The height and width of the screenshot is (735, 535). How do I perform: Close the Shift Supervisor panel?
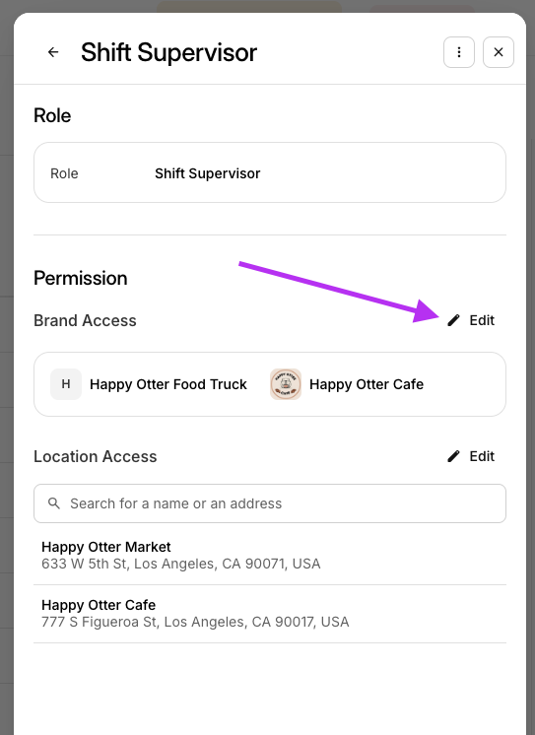pos(499,52)
